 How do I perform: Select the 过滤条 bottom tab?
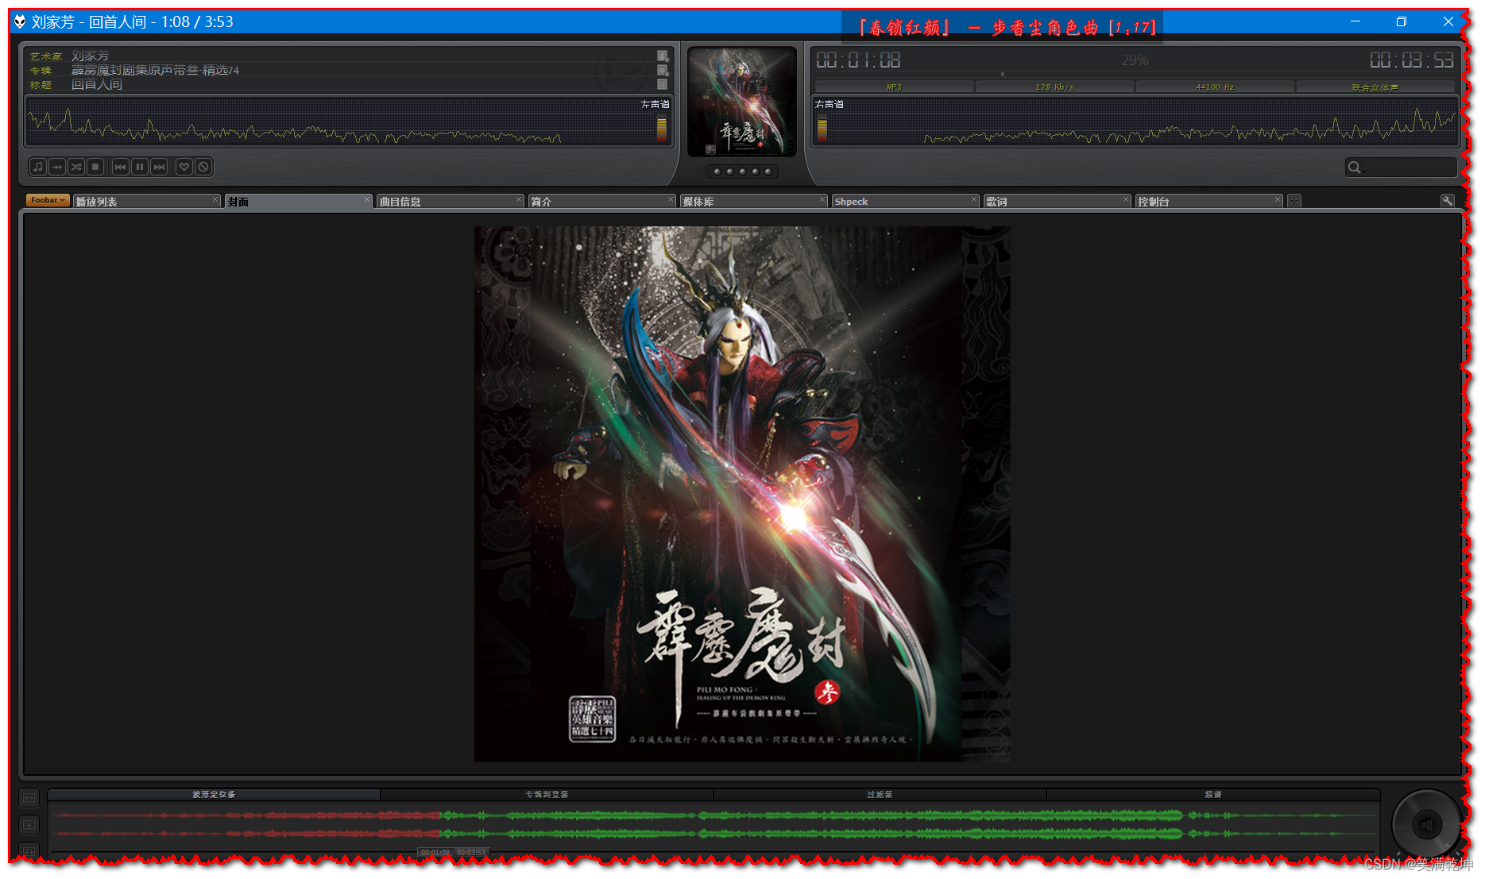(880, 794)
